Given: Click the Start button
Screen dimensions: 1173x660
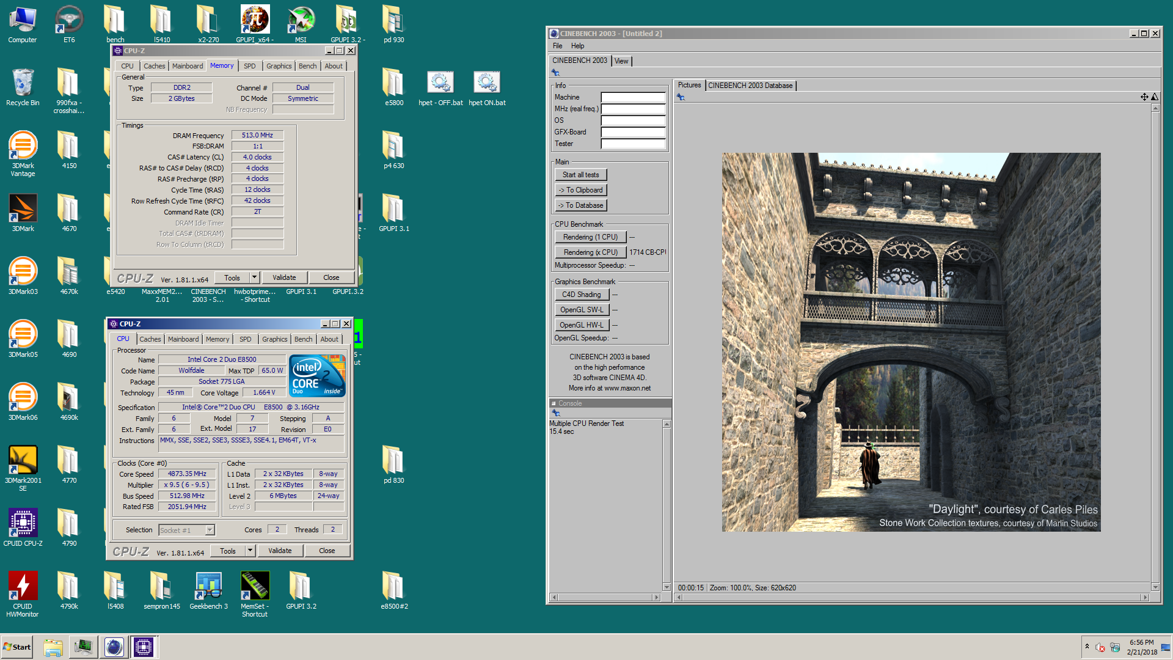Looking at the screenshot, I should [x=17, y=647].
